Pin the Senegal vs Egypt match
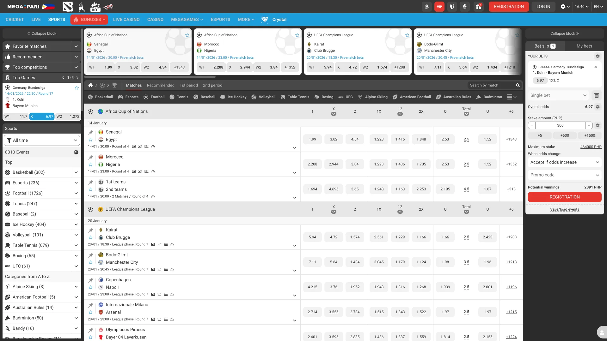607x341 pixels. point(91,132)
